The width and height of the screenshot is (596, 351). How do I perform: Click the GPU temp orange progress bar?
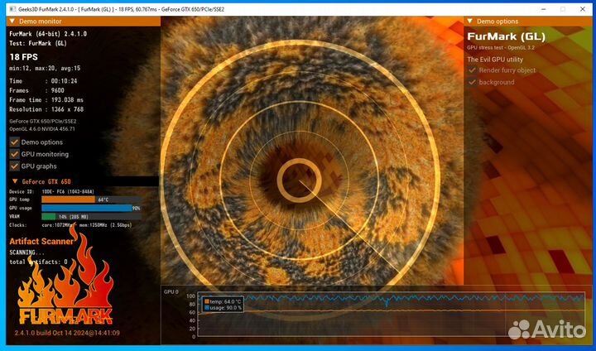click(68, 200)
